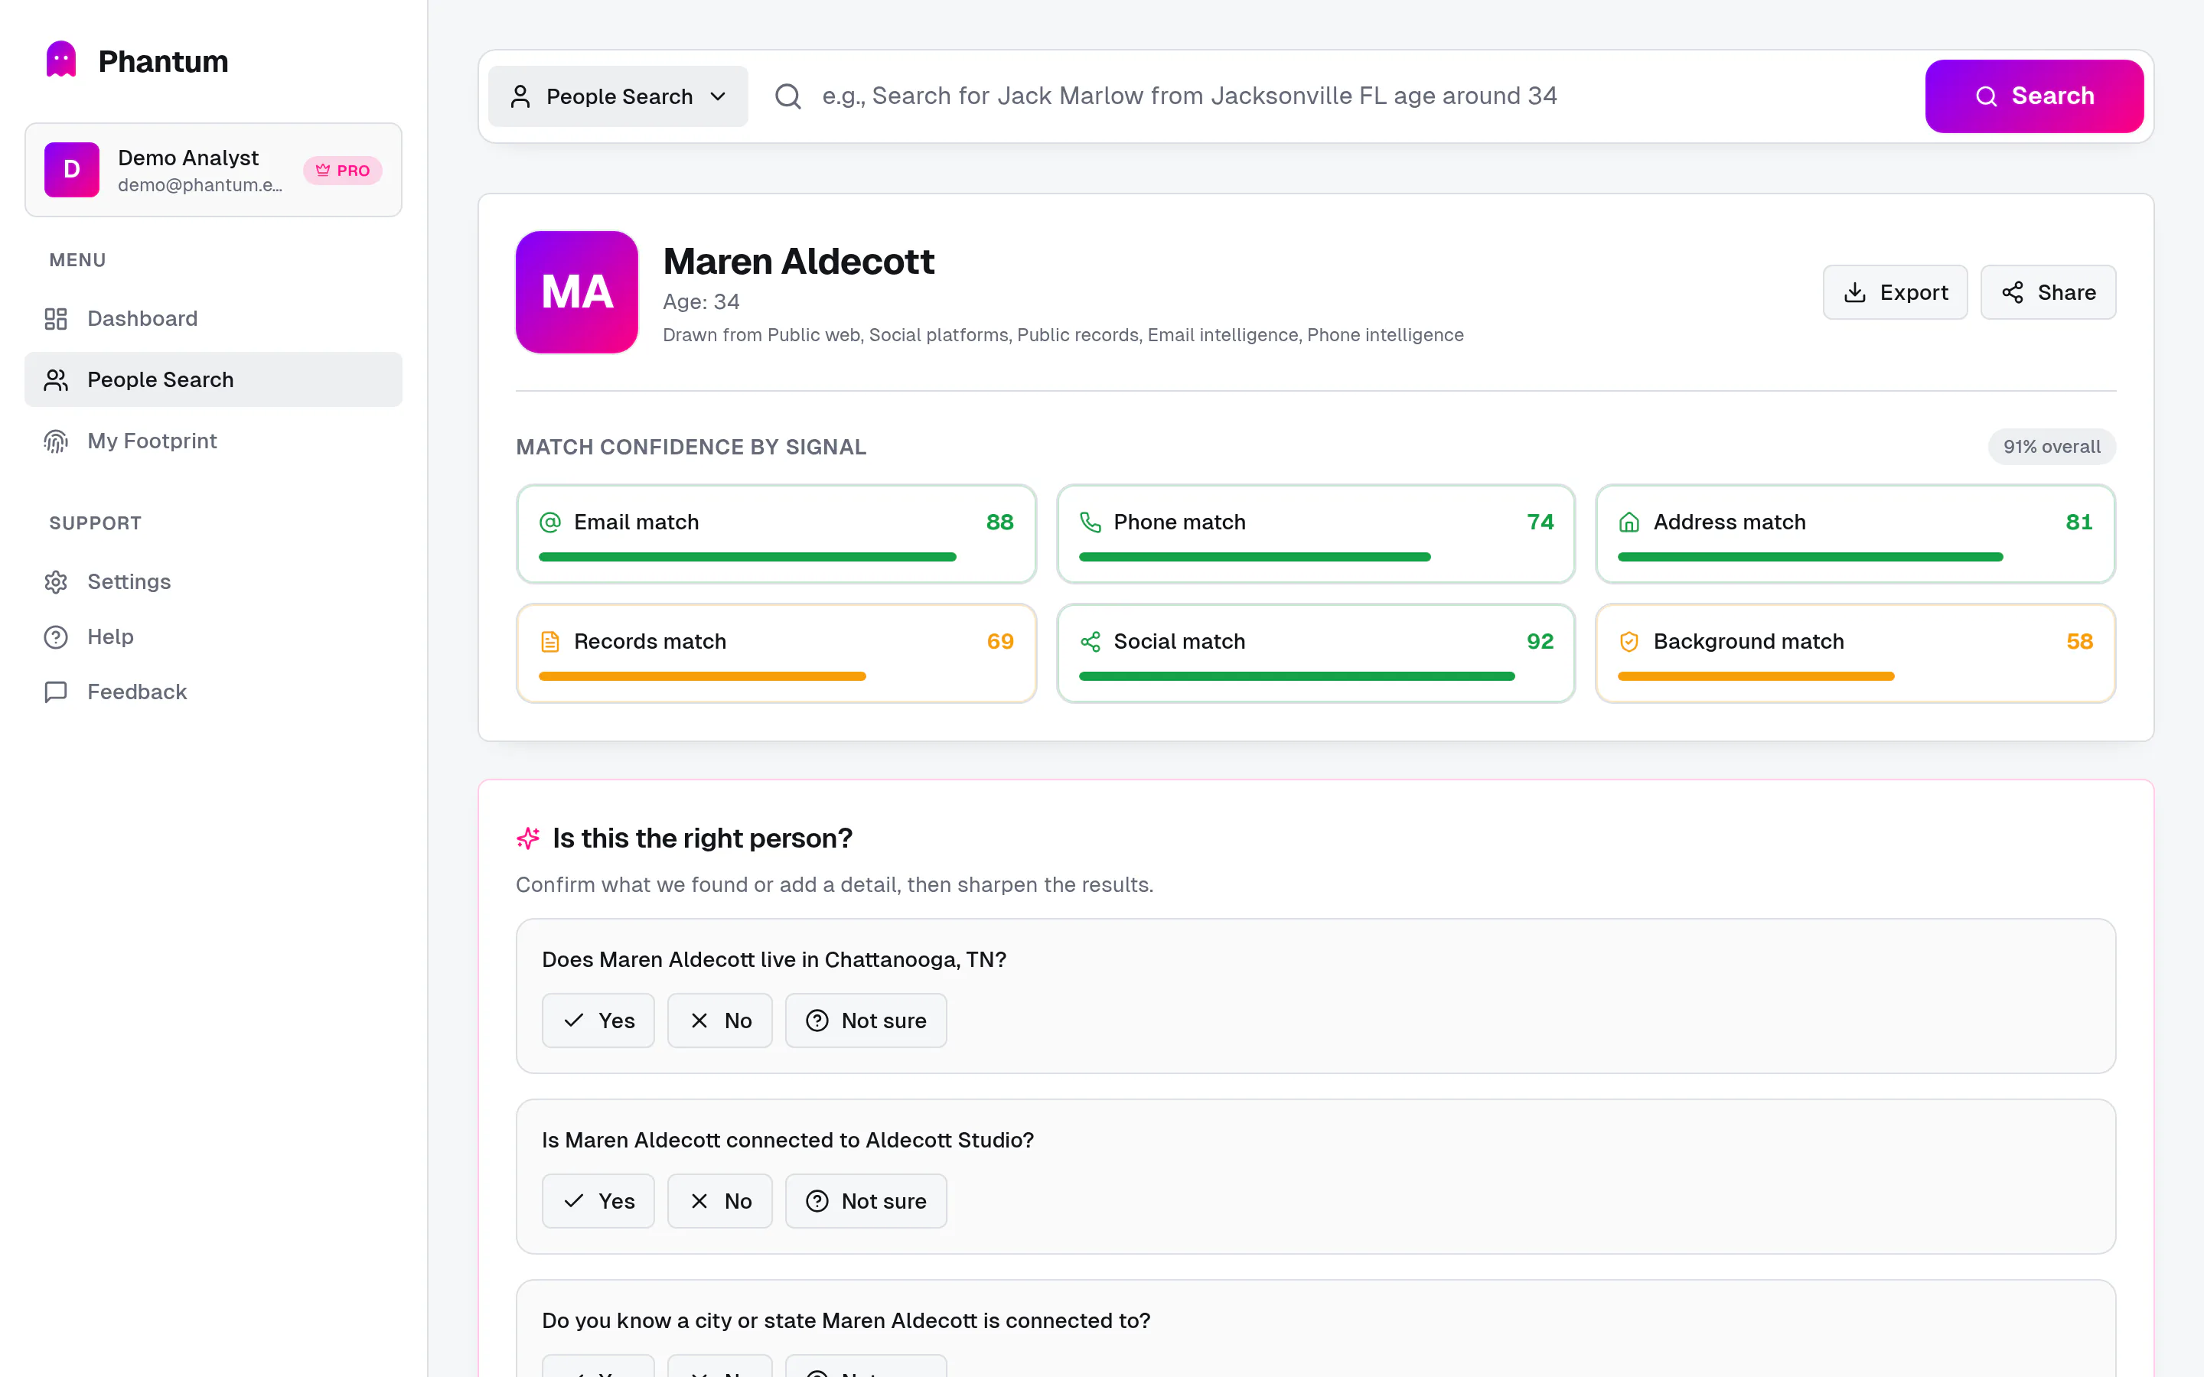The height and width of the screenshot is (1377, 2204).
Task: Choose Not sure for Aldecott Studio question
Action: (866, 1201)
